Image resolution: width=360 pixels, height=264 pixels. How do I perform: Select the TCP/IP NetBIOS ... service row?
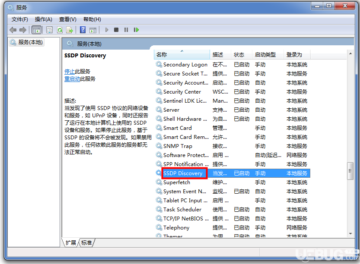(x=232, y=218)
